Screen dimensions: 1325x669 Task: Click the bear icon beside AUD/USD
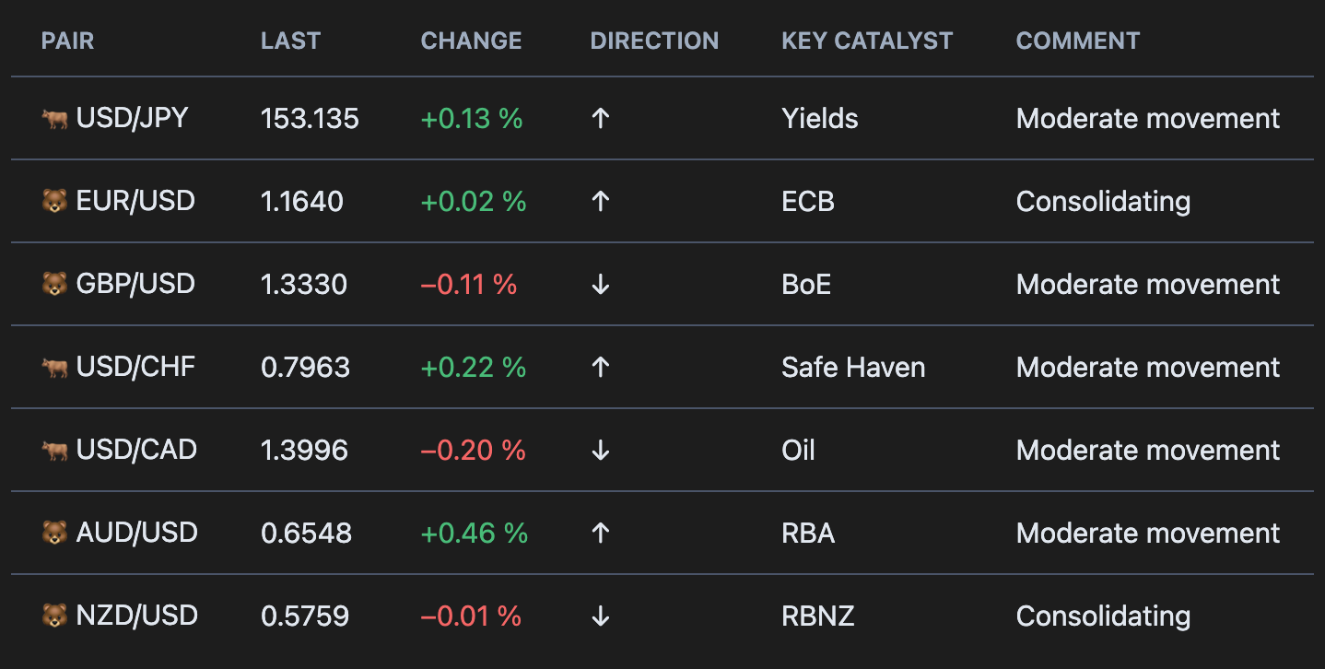pos(54,534)
